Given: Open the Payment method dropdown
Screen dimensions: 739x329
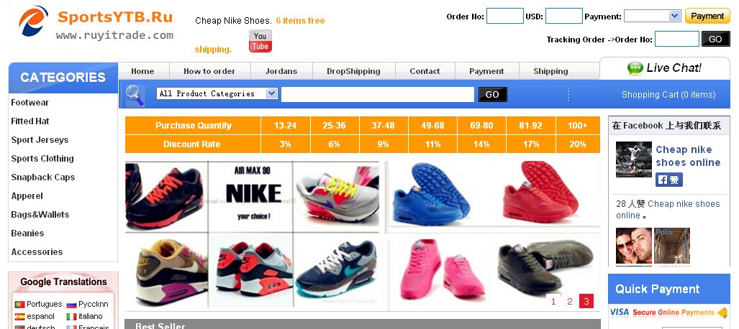Looking at the screenshot, I should coord(652,16).
